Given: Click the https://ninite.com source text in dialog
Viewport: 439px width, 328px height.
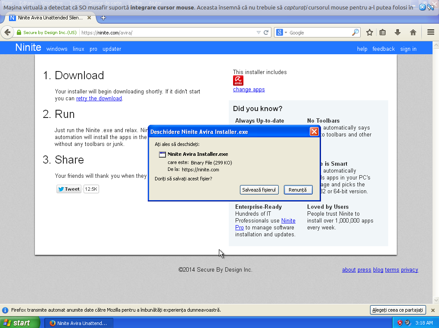Looking at the screenshot, I should 200,170.
